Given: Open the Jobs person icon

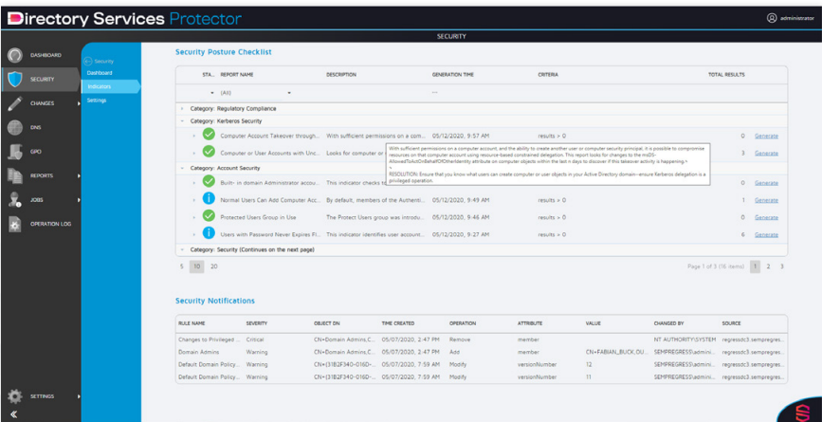Looking at the screenshot, I should [x=16, y=200].
